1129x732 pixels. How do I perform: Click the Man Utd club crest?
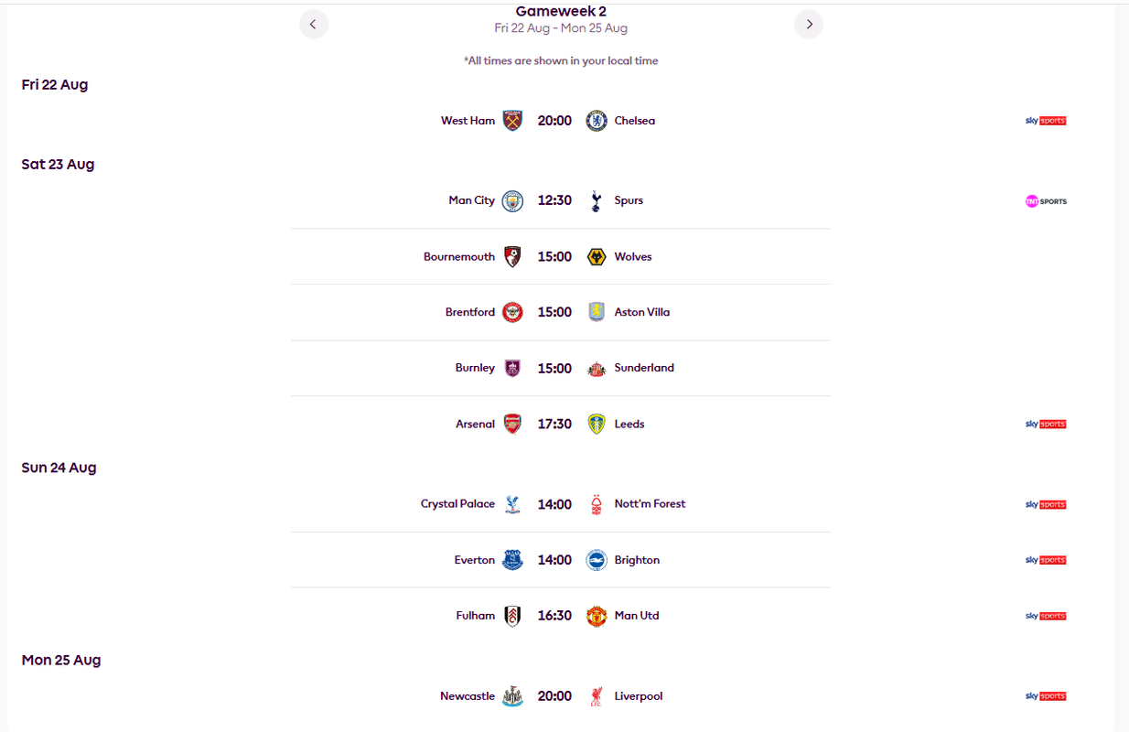coord(597,616)
